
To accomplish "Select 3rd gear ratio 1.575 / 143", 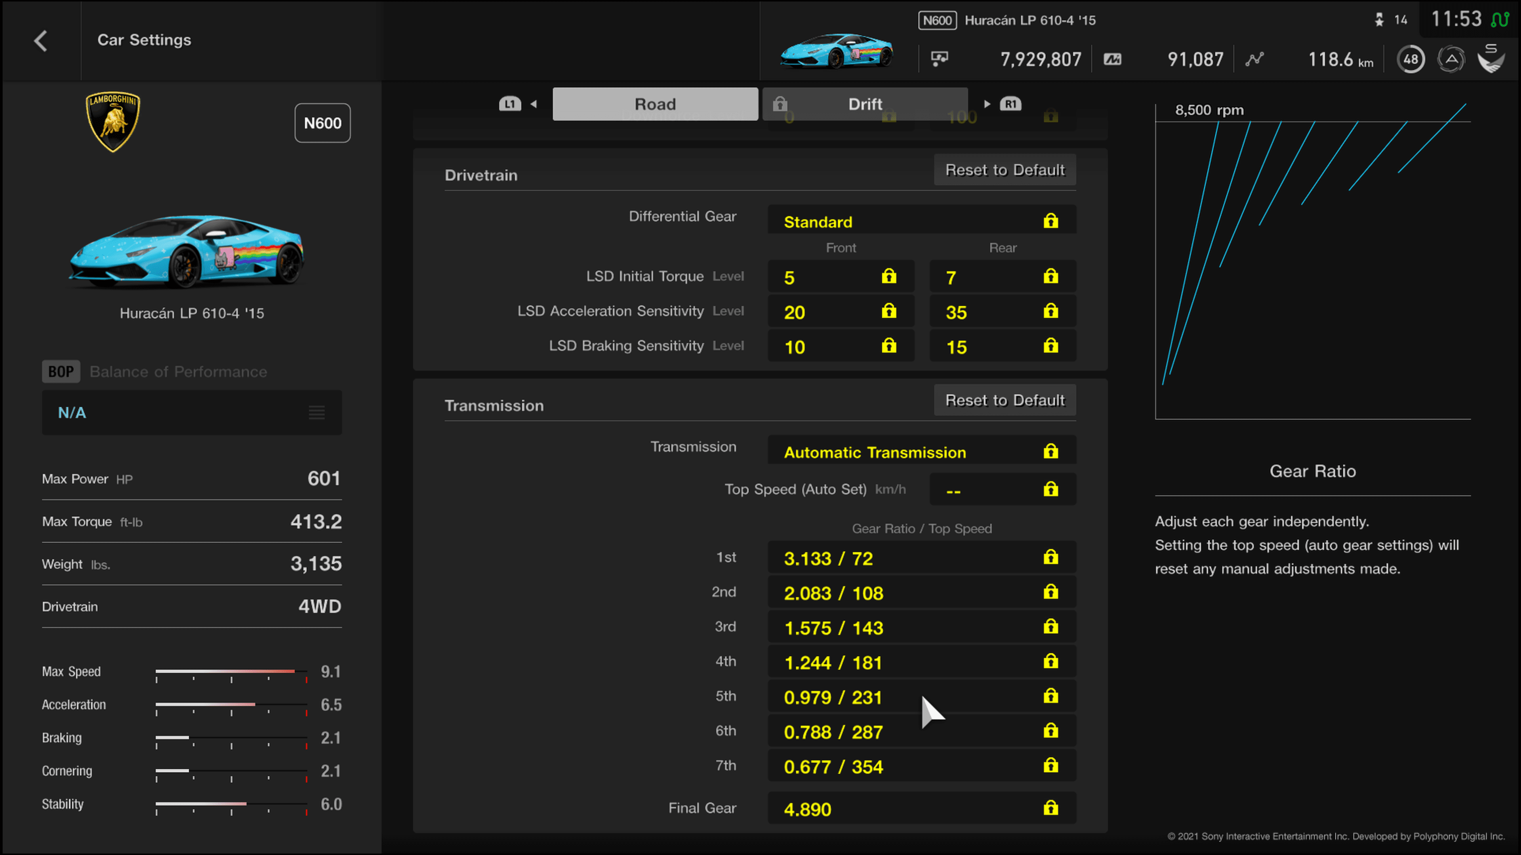I will pyautogui.click(x=922, y=627).
